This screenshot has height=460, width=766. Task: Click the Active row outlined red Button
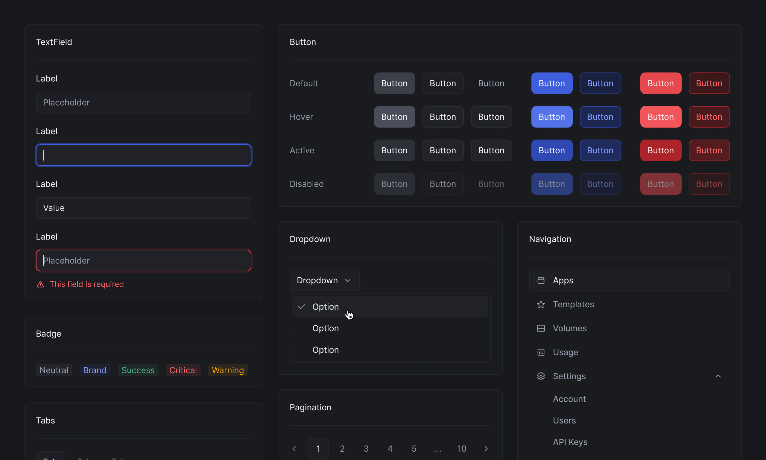pos(709,150)
